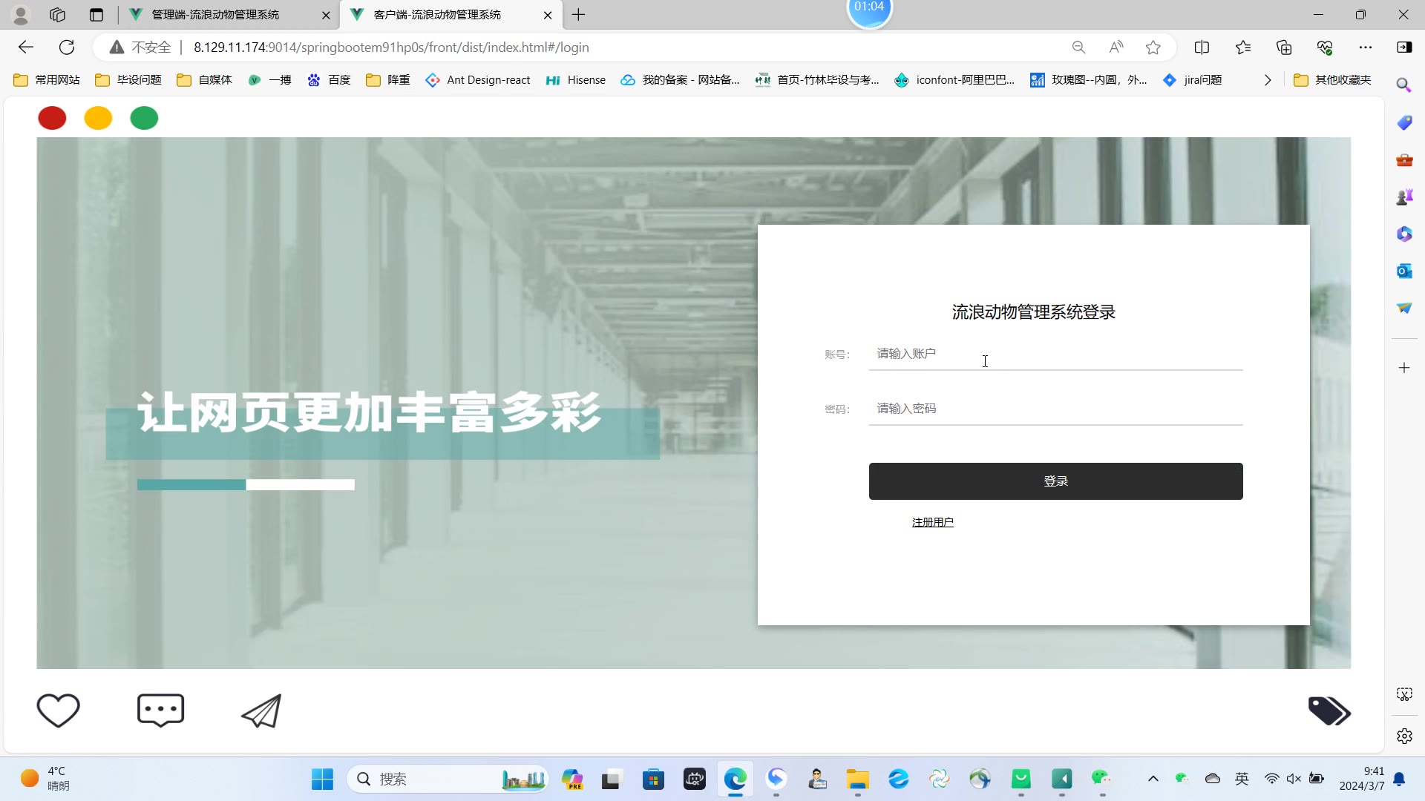Toggle the 英 input language indicator
The height and width of the screenshot is (801, 1425).
click(1242, 779)
